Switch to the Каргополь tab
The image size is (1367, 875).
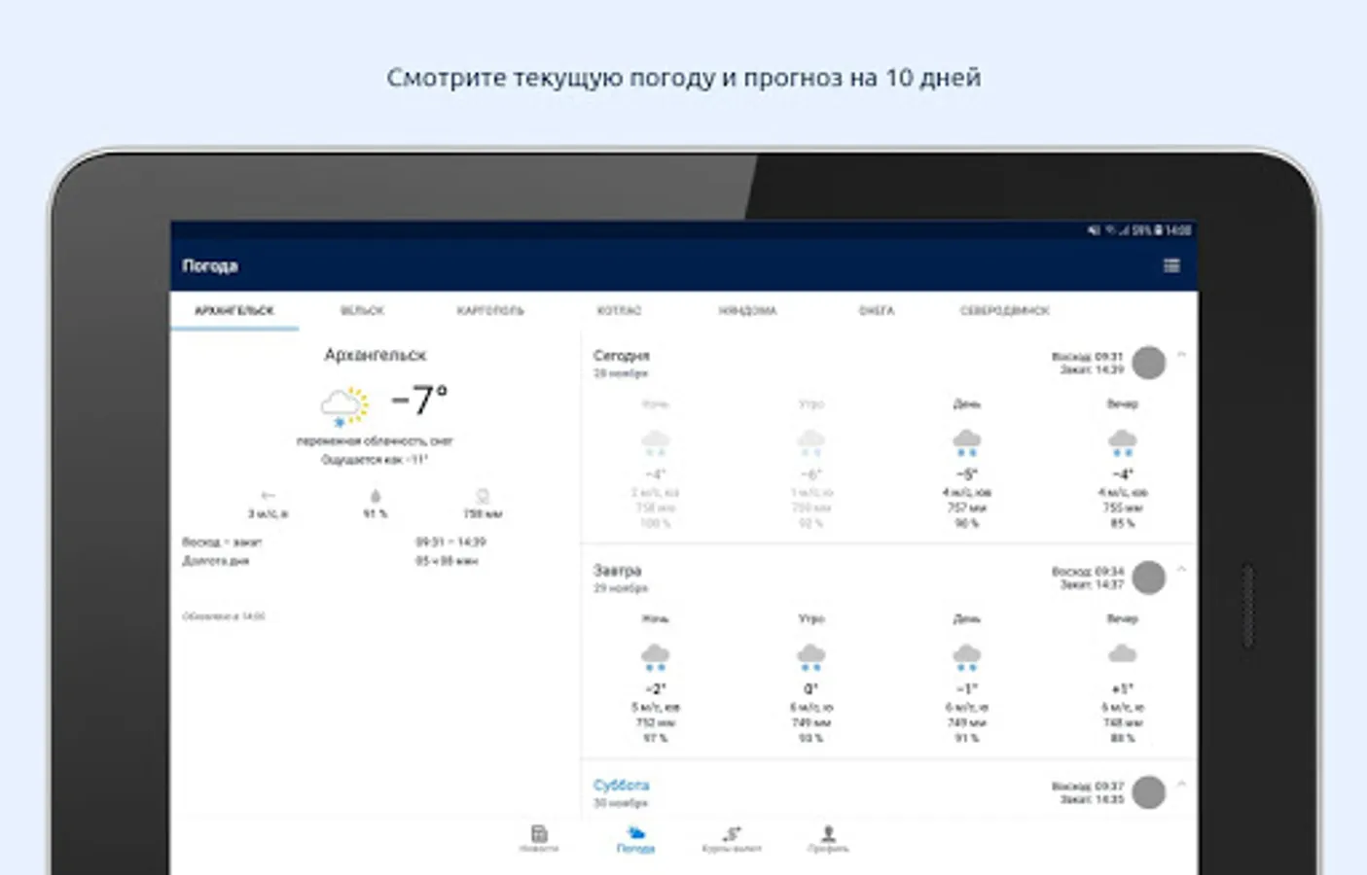coord(490,311)
